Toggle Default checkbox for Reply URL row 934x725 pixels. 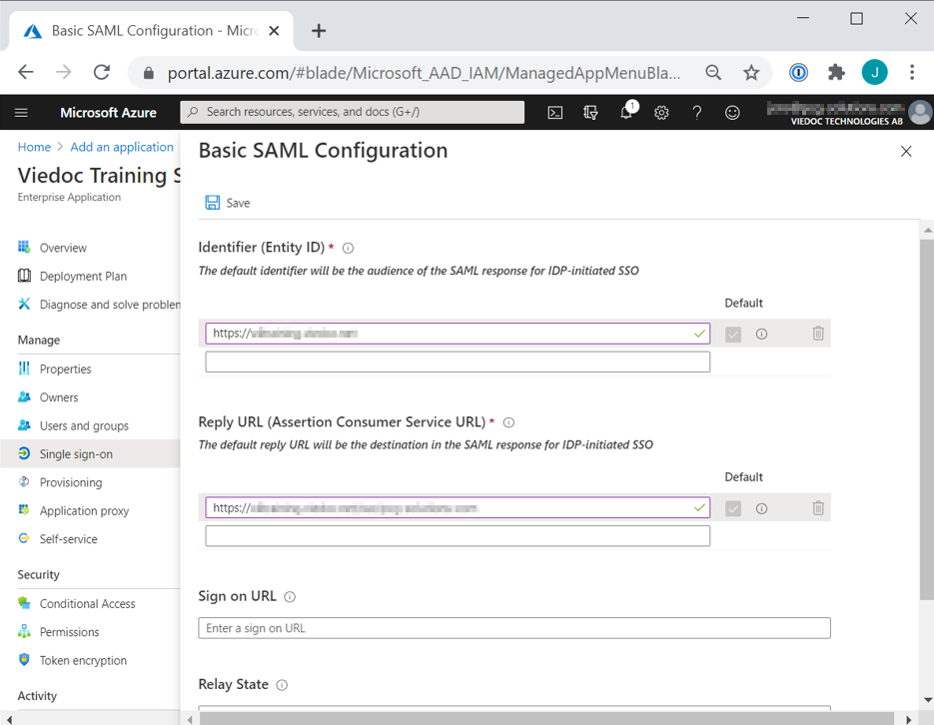(733, 508)
